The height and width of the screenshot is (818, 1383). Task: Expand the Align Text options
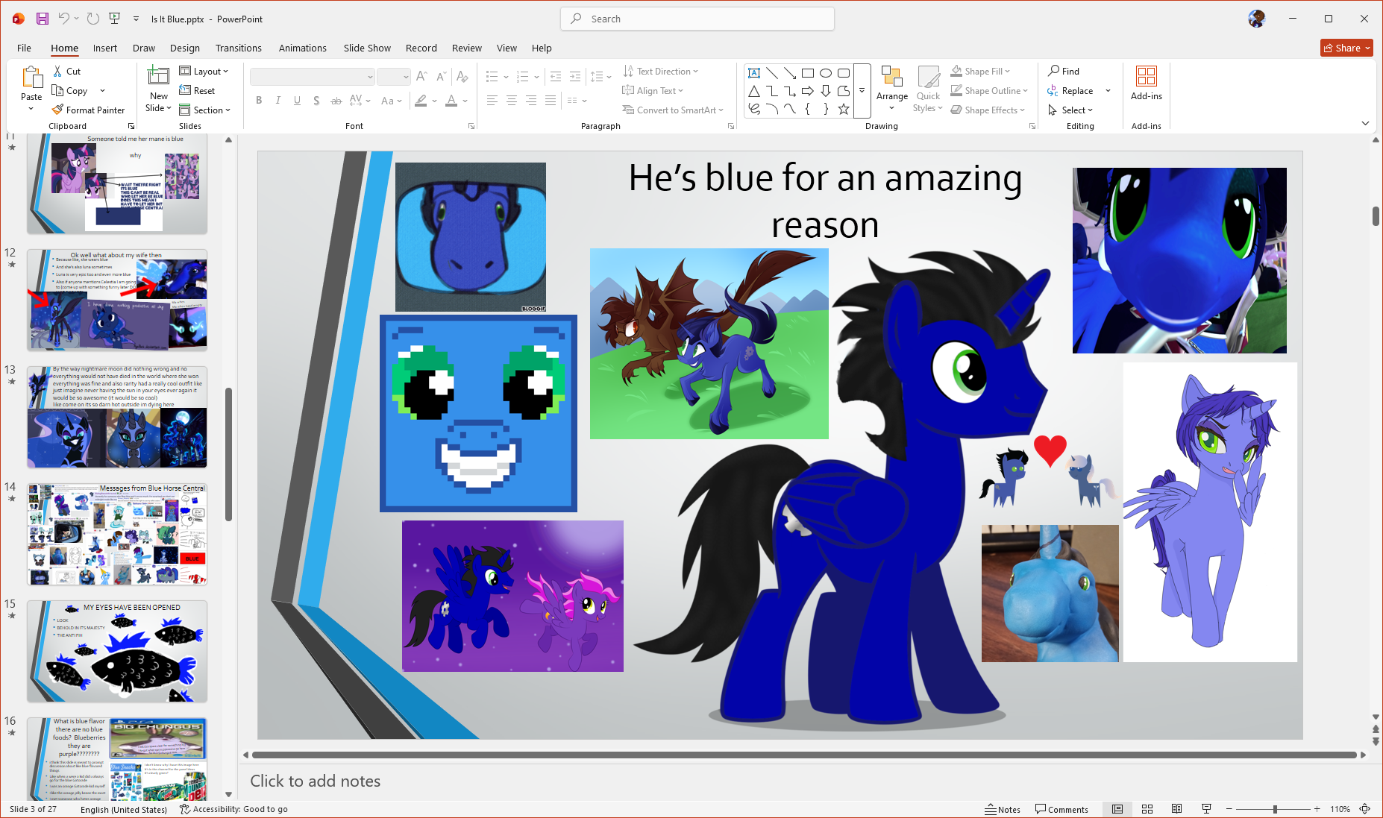653,91
